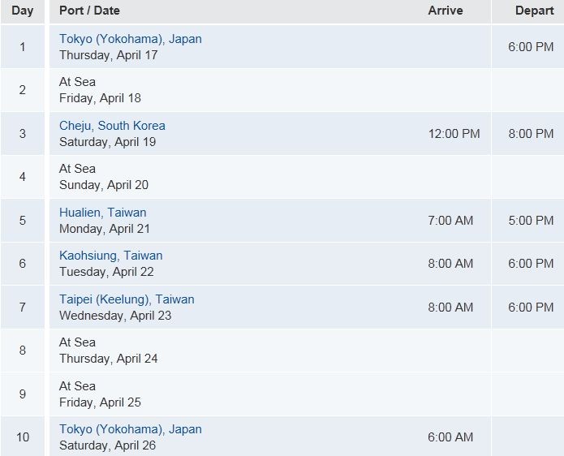Click the Depart column header
Image resolution: width=564 pixels, height=456 pixels.
click(534, 11)
